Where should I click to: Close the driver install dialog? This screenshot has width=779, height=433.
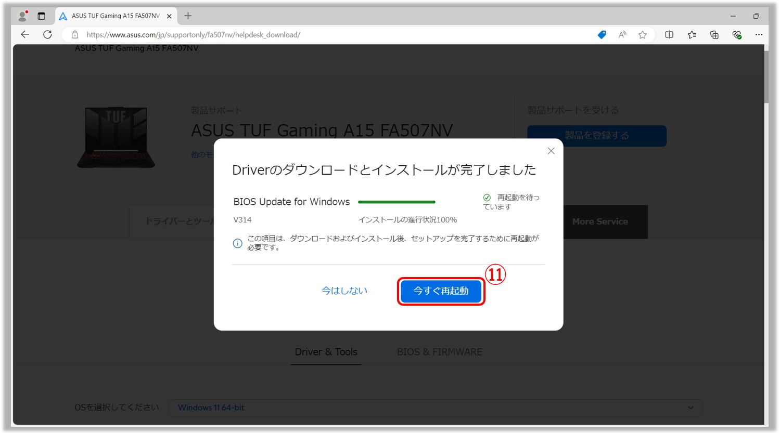click(x=551, y=151)
